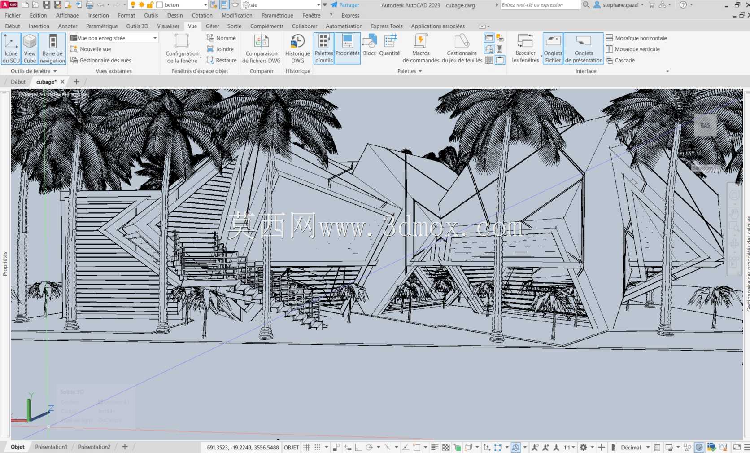Screen dimensions: 750x453
Task: Arrange windows in Cascade
Action: pyautogui.click(x=620, y=60)
